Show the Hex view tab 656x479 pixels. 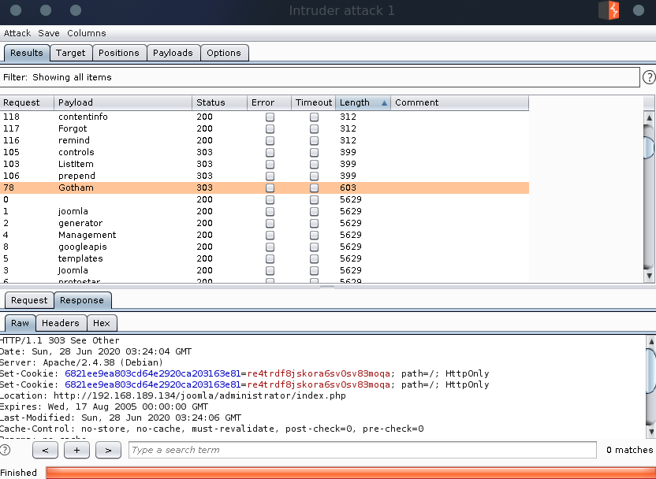click(102, 323)
